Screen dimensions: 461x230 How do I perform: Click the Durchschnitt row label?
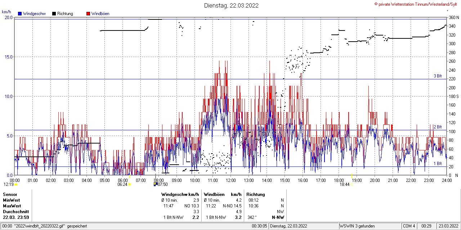point(16,212)
